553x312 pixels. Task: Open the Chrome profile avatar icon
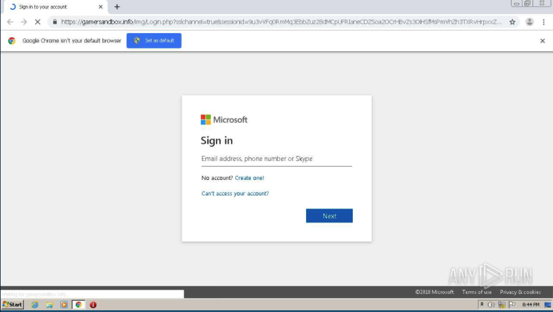(x=529, y=22)
